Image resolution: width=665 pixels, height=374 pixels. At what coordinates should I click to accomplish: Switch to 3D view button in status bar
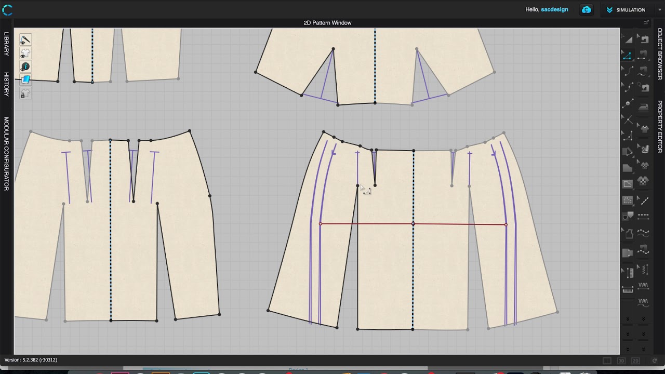(x=621, y=360)
